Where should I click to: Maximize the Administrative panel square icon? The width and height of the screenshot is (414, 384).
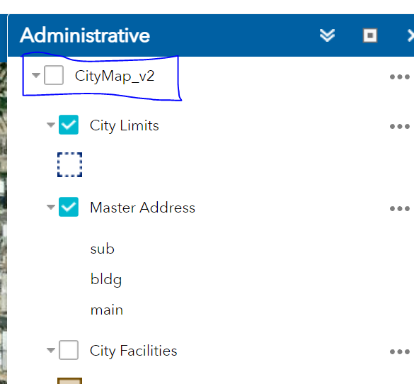tap(370, 35)
